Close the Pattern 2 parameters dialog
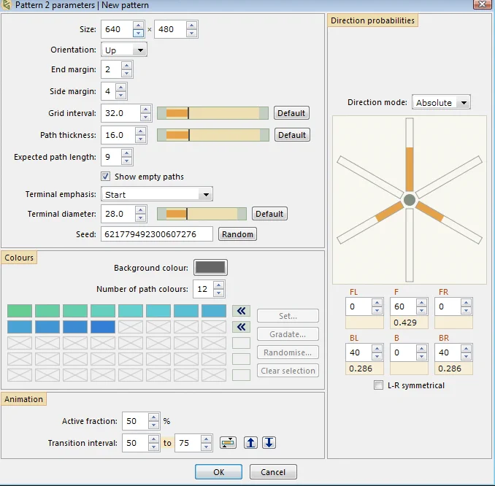 tap(482, 4)
